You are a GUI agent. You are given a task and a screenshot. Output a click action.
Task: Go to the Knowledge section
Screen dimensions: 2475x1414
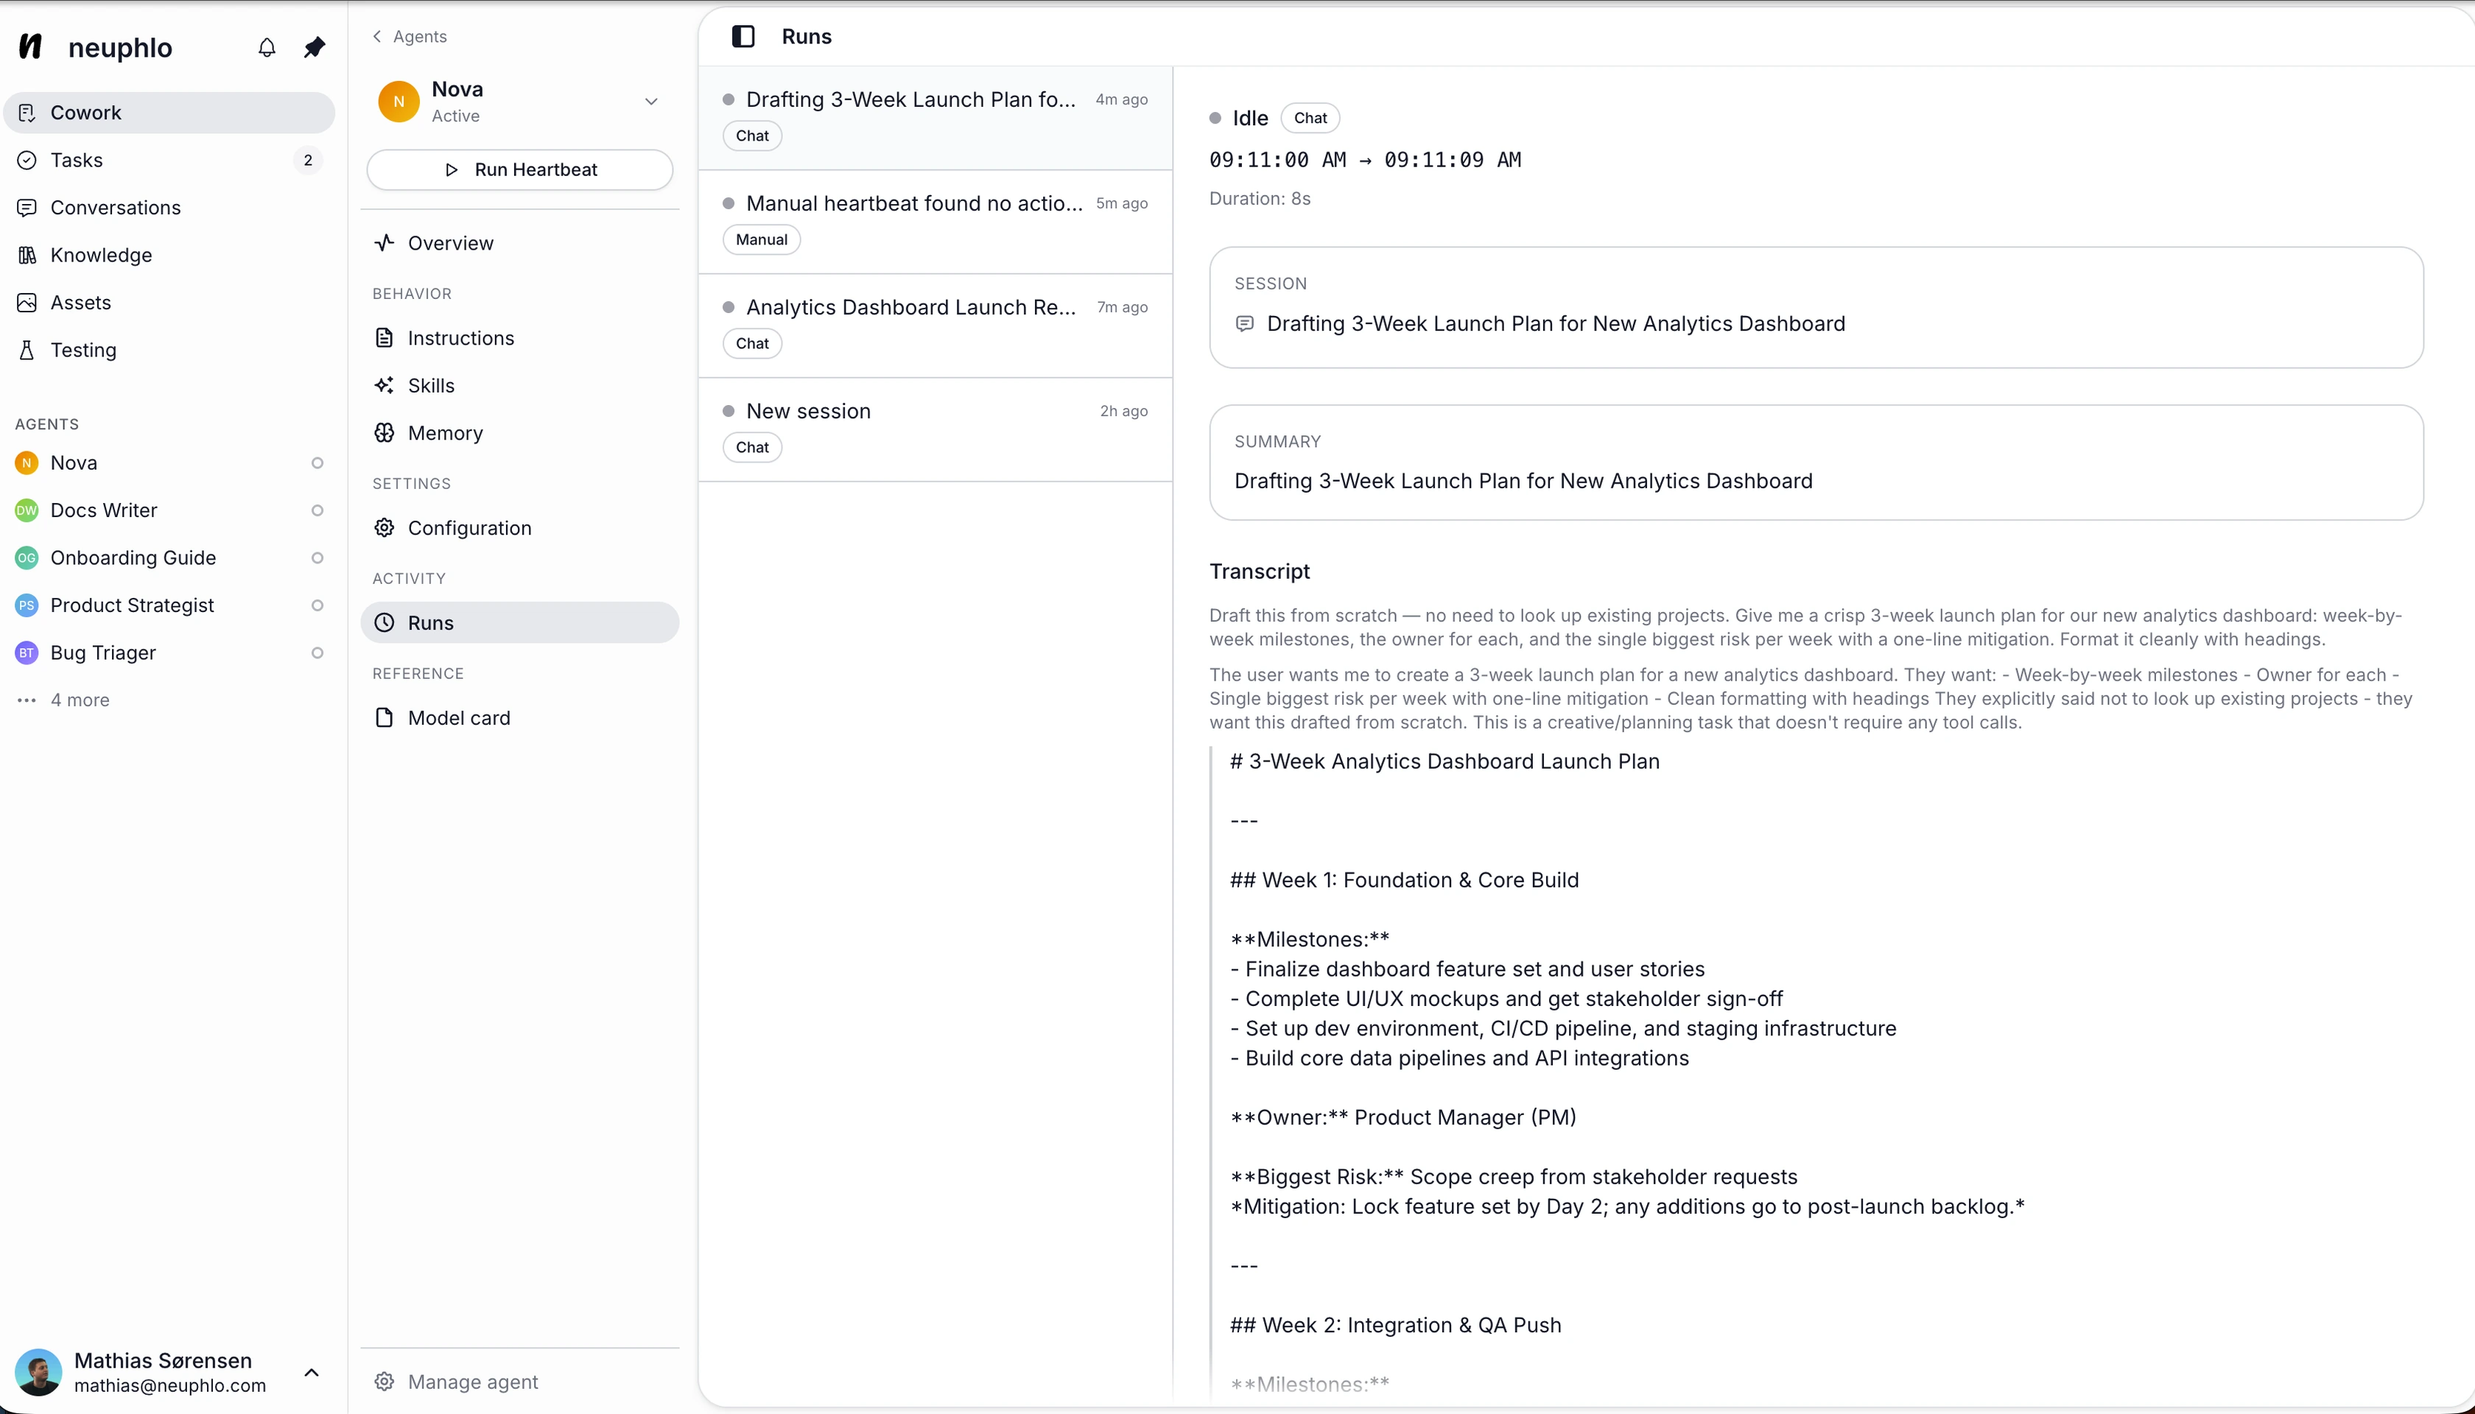(x=169, y=256)
